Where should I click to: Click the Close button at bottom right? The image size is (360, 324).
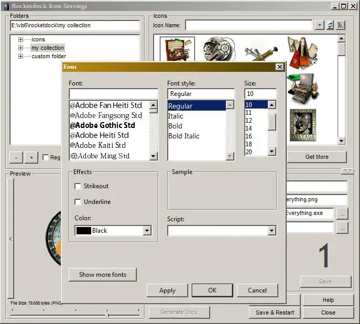tap(328, 312)
